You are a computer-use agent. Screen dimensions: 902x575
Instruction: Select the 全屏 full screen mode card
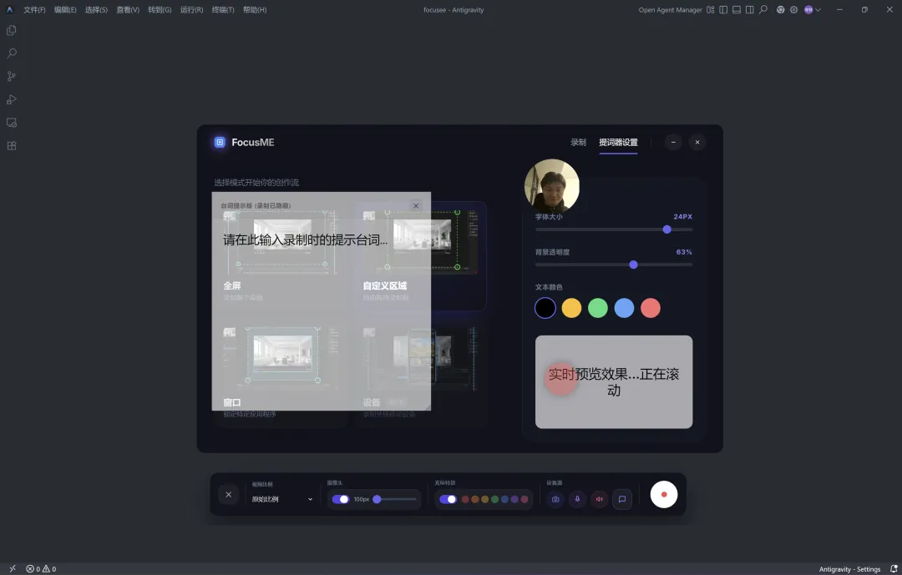280,256
